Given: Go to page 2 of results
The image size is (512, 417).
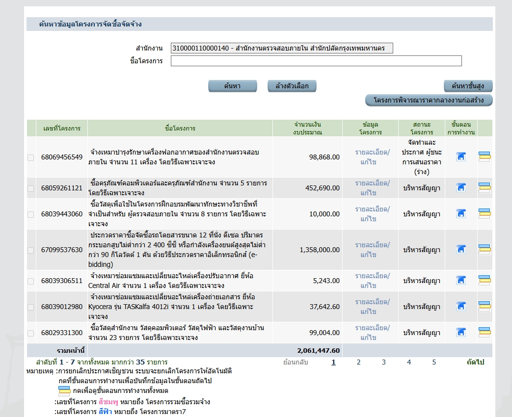Looking at the screenshot, I should (x=358, y=362).
